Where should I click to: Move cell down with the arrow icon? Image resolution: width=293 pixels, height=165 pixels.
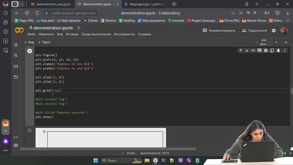[247, 50]
